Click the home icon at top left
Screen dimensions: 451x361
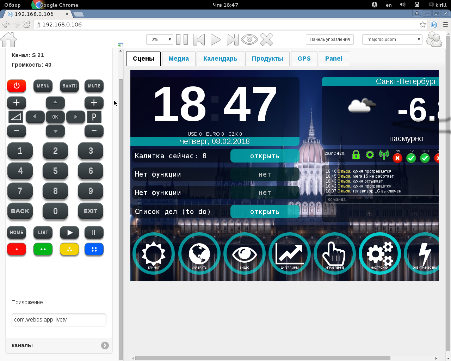pyautogui.click(x=9, y=39)
